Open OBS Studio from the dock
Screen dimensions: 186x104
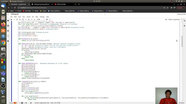[3, 86]
